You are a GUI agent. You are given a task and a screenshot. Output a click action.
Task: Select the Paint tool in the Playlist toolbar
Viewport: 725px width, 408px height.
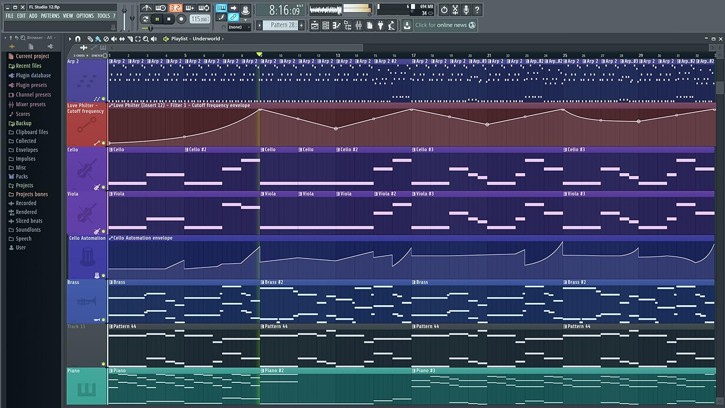97,39
